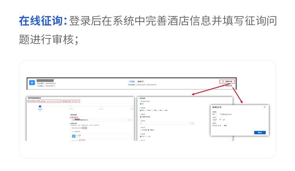Click the 0755 phone number in dialog
Image resolution: width=295 pixels, height=171 pixels.
219,126
